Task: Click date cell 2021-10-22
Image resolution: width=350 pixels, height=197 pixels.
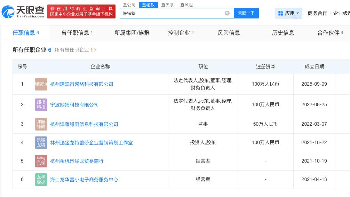Action: point(314,142)
